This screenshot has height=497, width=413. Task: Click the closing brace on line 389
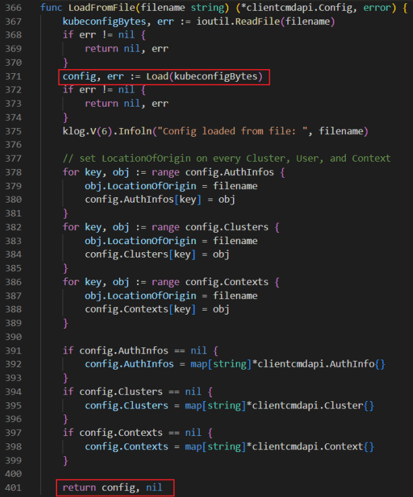[65, 323]
